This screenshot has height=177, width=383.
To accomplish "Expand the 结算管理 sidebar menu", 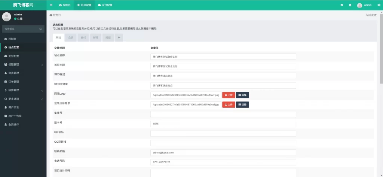I will click(x=22, y=90).
